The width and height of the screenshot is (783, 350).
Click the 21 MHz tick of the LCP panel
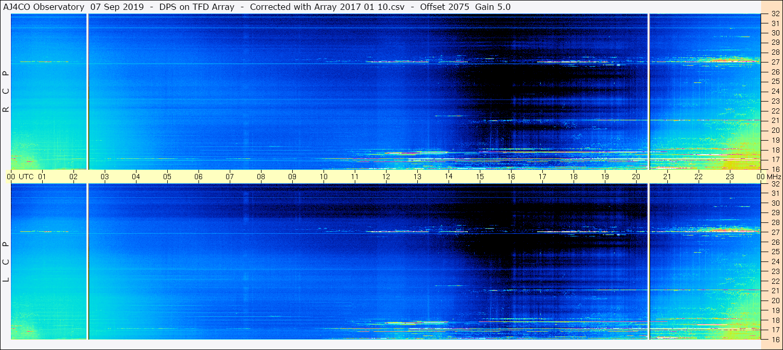(775, 291)
